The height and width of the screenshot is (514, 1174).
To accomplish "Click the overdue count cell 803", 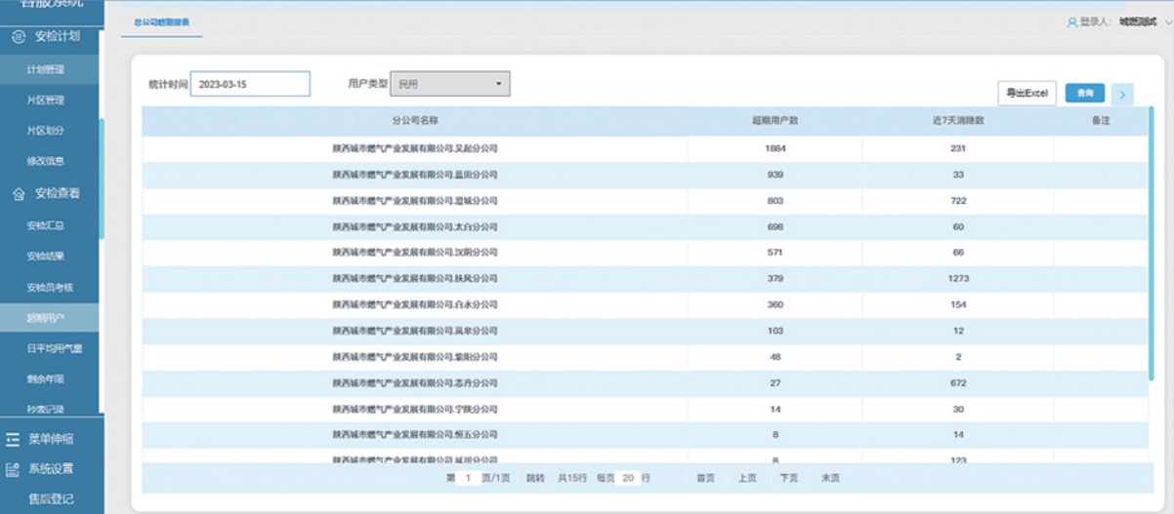I will (776, 201).
